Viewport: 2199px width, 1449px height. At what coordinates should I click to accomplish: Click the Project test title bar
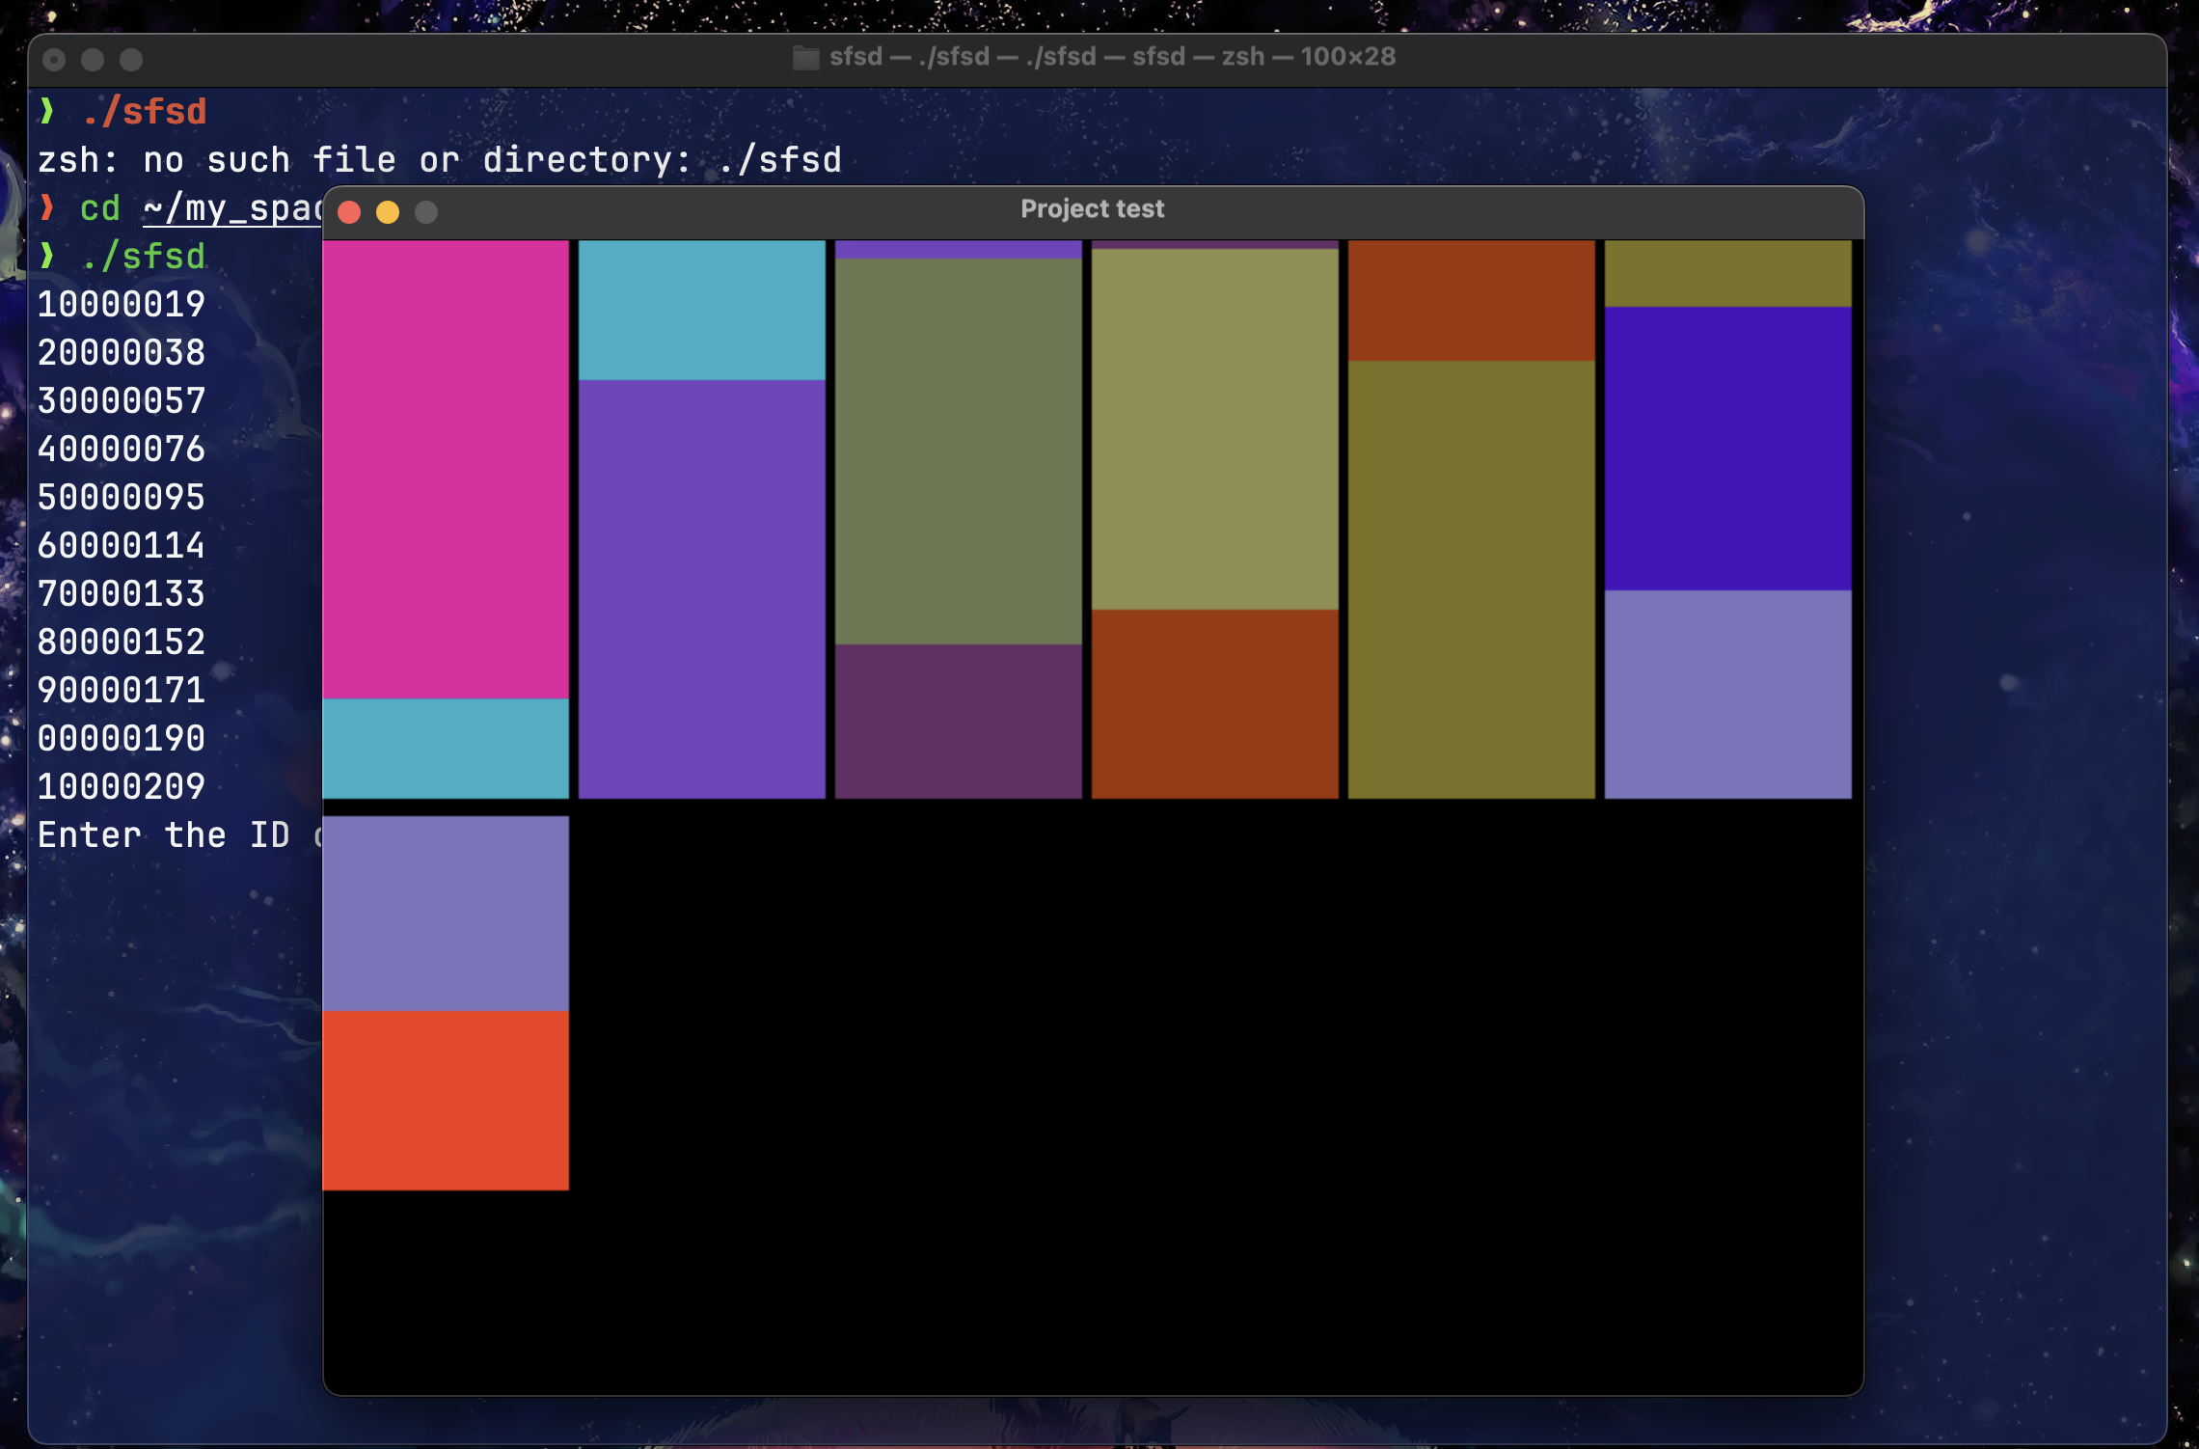coord(1092,210)
